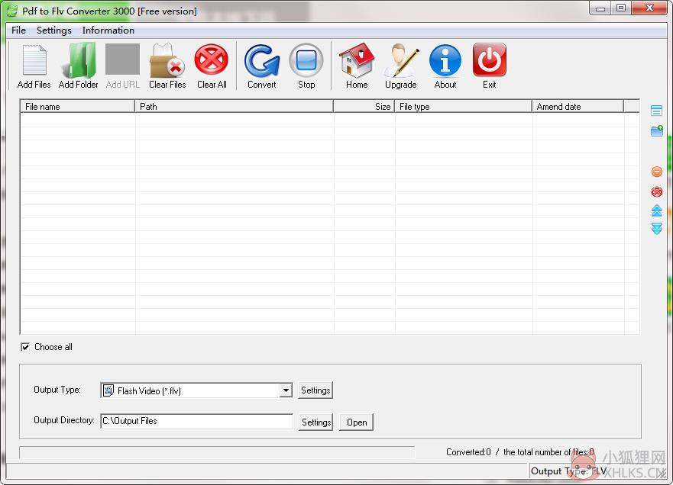Sort by File name column header
673x485 pixels.
[x=77, y=106]
